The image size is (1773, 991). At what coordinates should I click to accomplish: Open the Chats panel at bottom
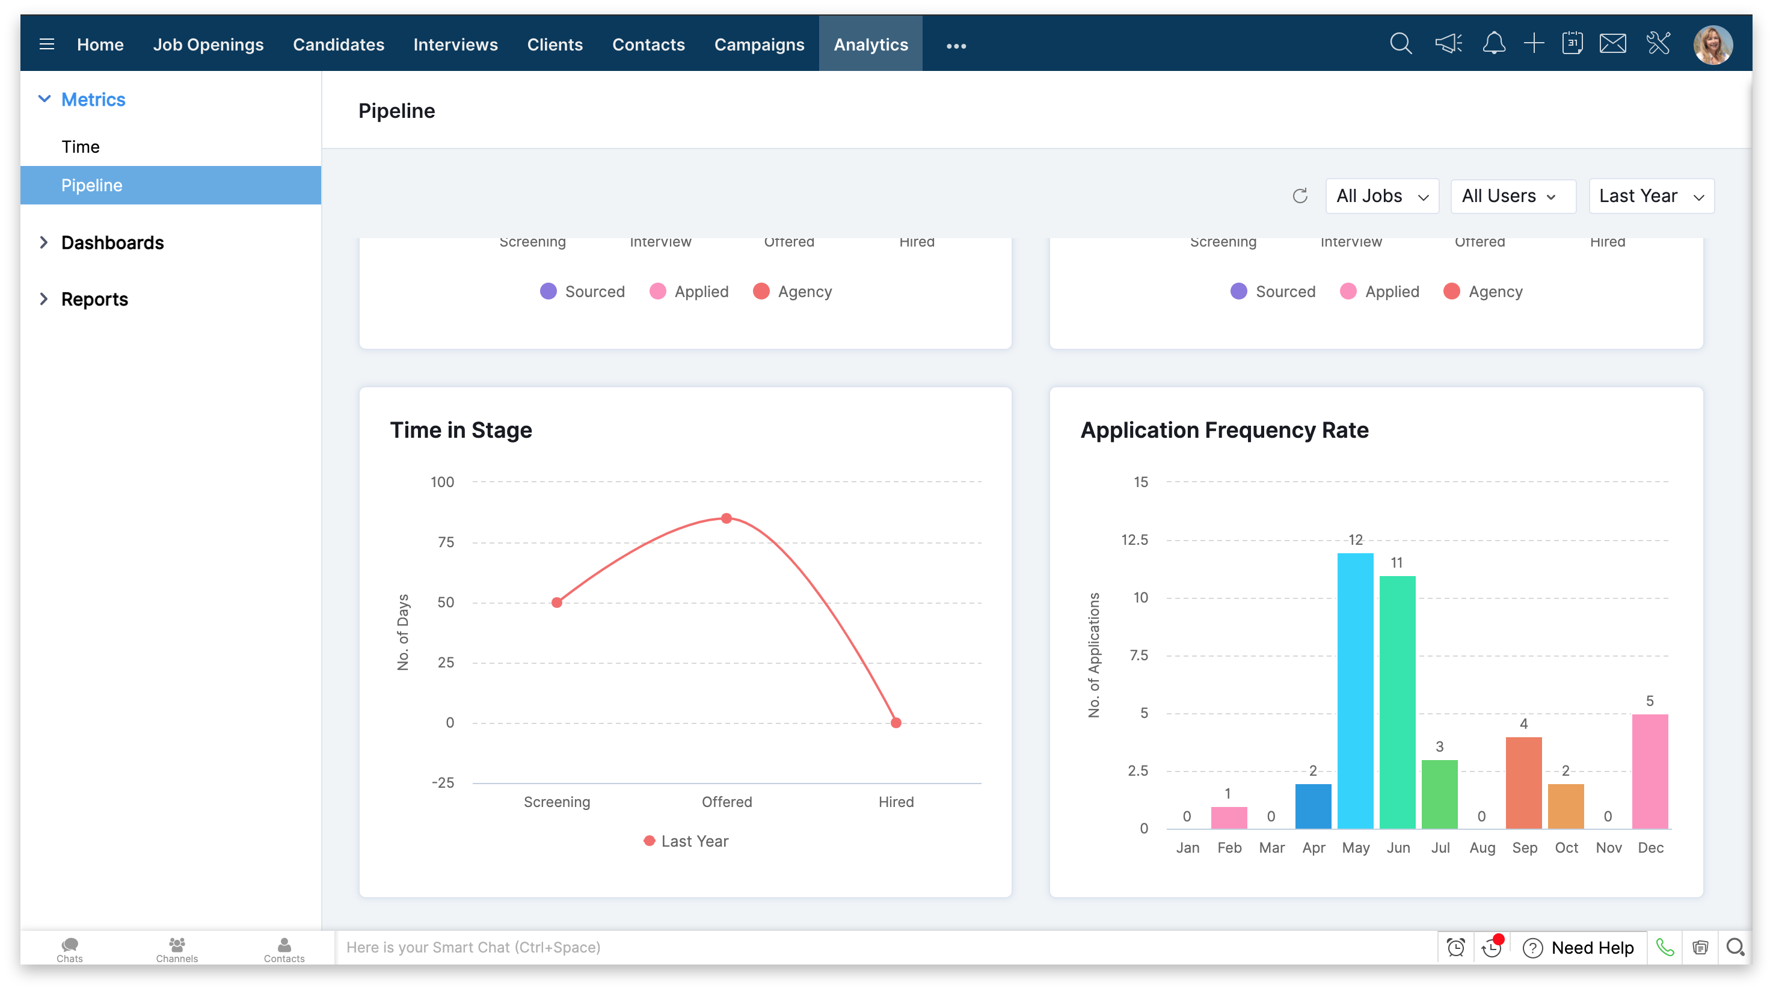[70, 948]
